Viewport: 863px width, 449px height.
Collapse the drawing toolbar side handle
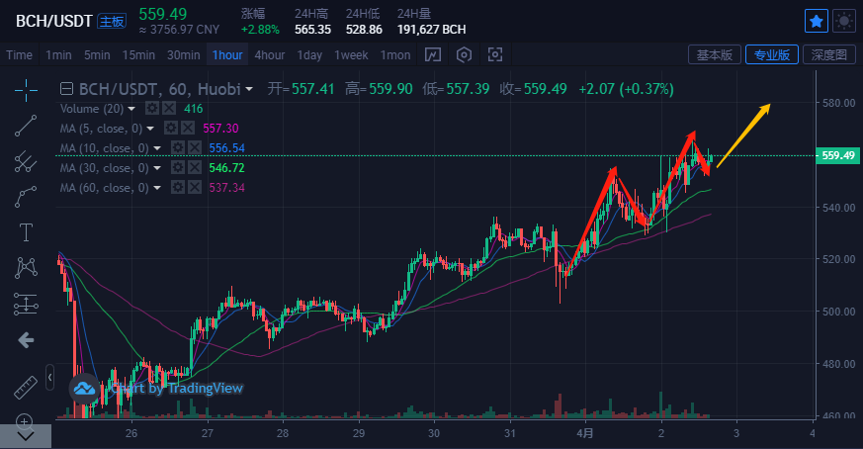tap(50, 378)
